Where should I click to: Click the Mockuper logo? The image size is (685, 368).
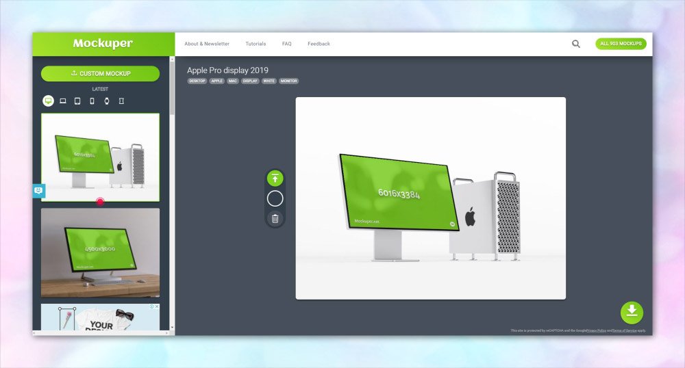pos(103,43)
